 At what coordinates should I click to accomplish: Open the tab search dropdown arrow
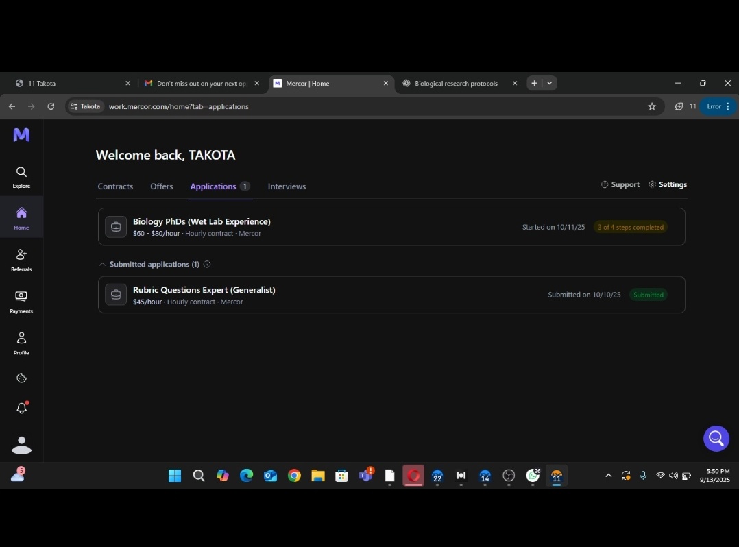550,83
